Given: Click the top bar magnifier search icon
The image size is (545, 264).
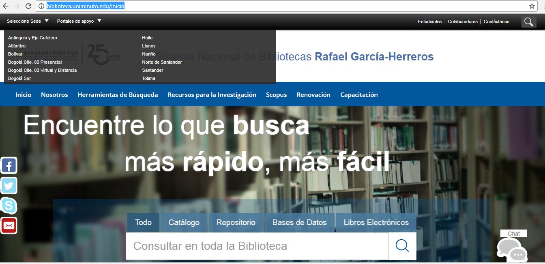Looking at the screenshot, I should tap(529, 21).
